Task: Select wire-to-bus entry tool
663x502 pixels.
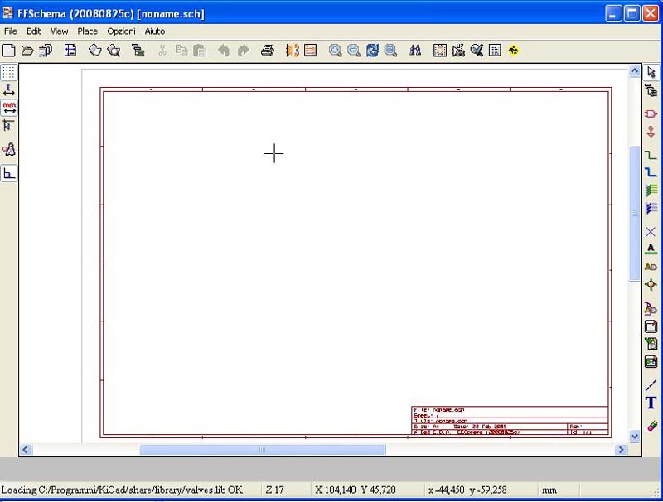Action: pyautogui.click(x=651, y=191)
